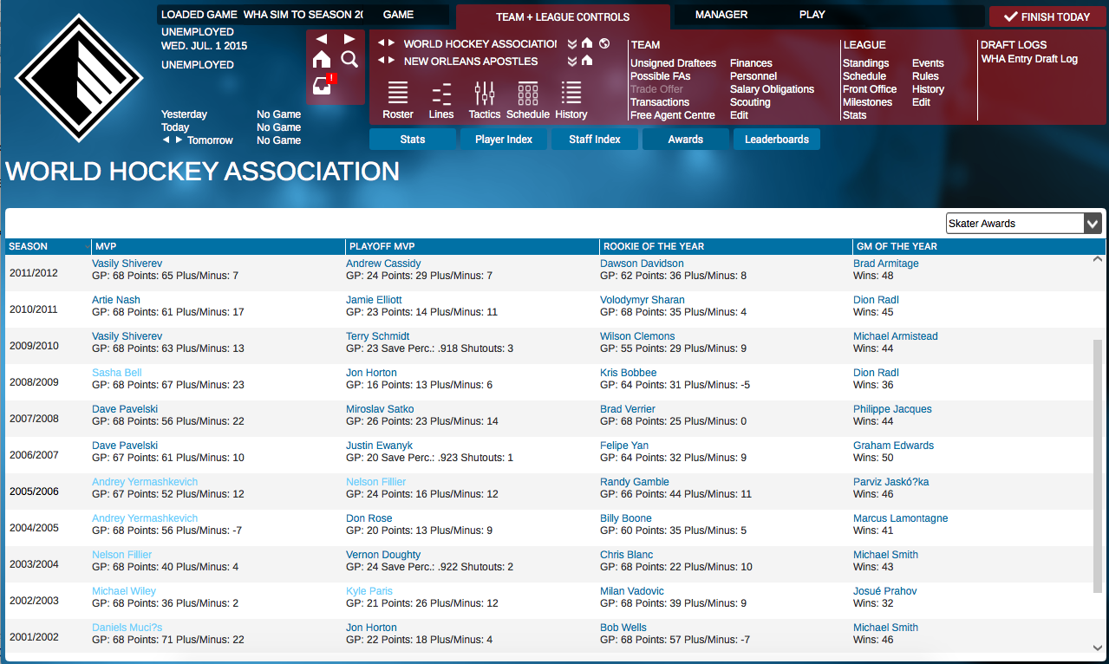Open the Lines icon
The image size is (1109, 664).
click(441, 101)
